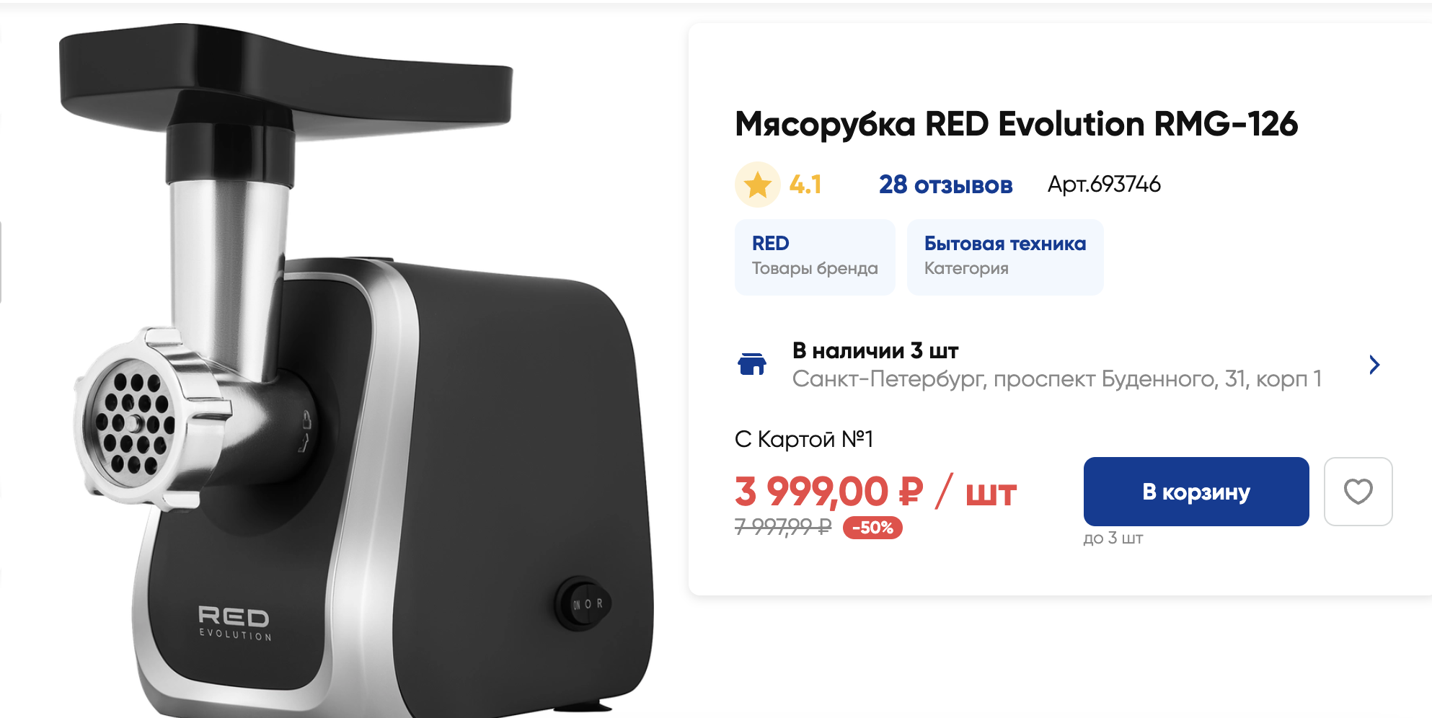Click the power knob on grinder photo
This screenshot has width=1432, height=718.
(x=583, y=604)
